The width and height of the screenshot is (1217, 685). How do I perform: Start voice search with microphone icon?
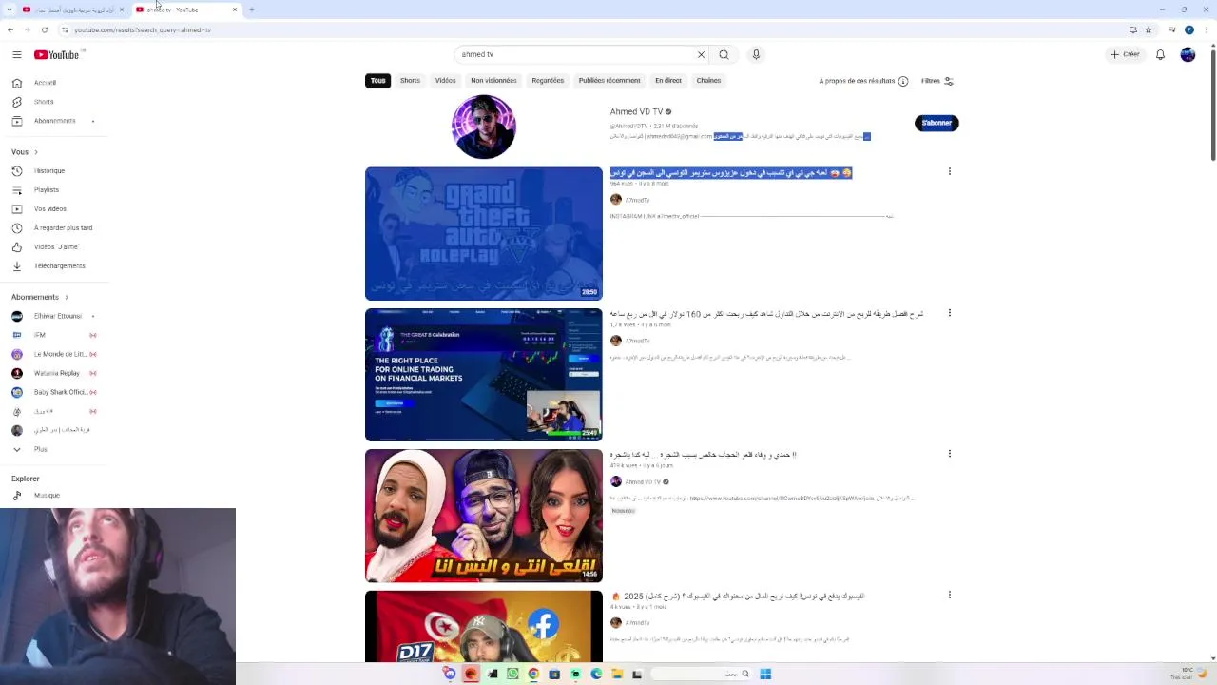pyautogui.click(x=756, y=54)
